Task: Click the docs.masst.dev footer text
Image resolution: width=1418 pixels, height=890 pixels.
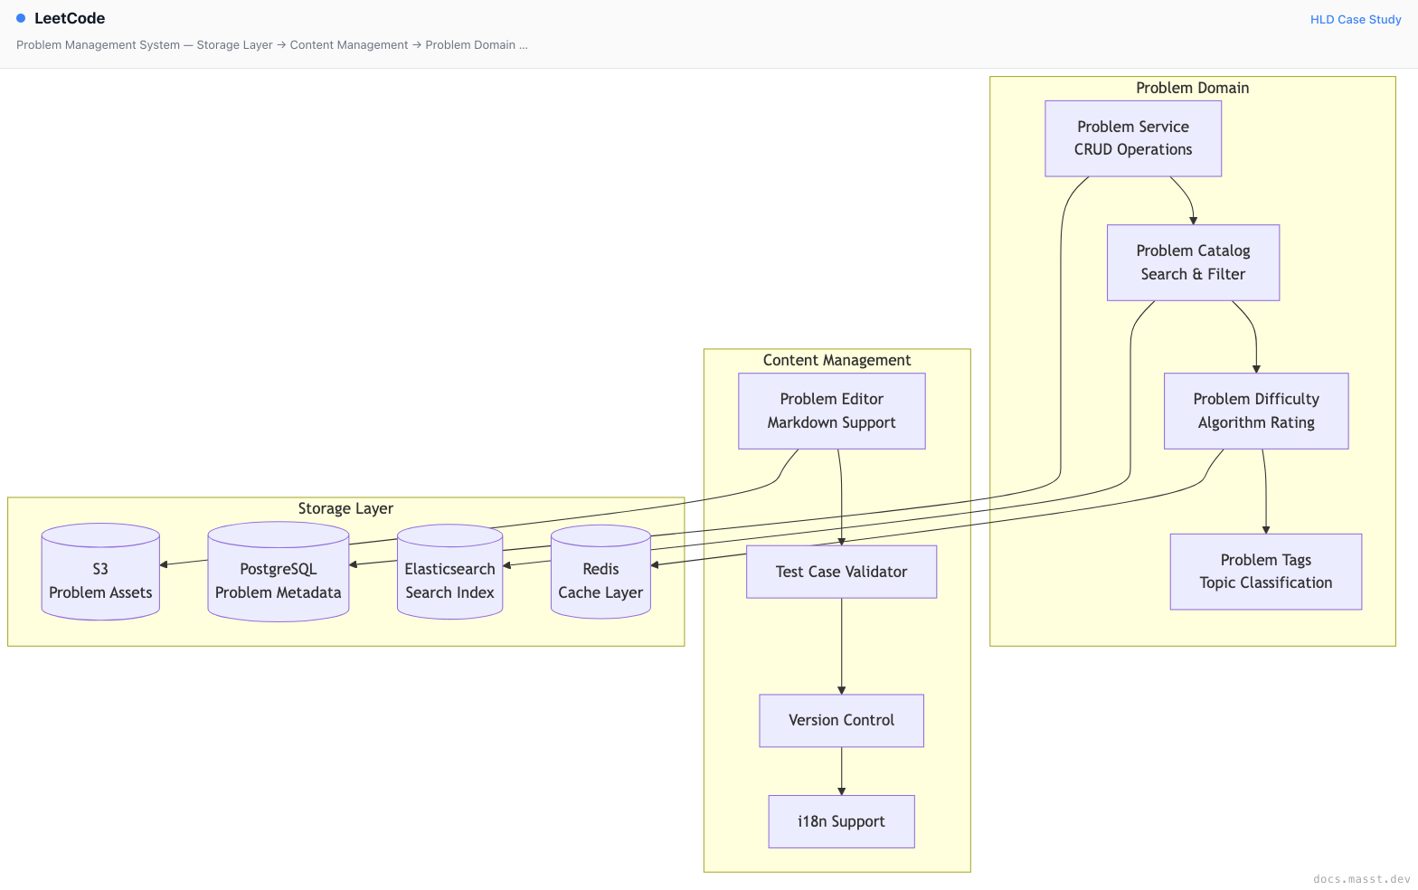Action: [x=1362, y=879]
